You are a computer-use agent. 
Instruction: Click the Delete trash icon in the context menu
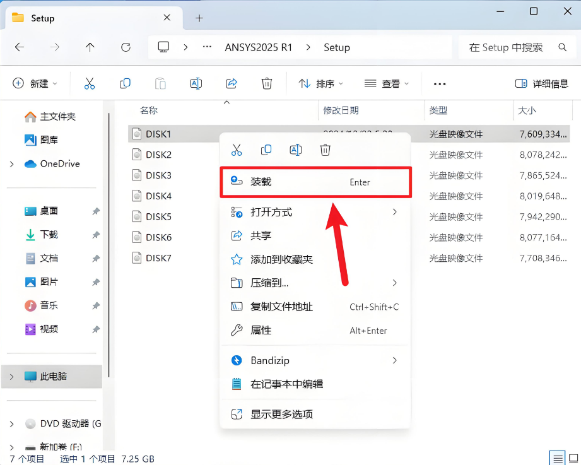point(325,150)
